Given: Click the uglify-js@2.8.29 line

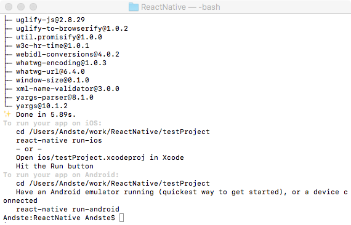Looking at the screenshot, I should pos(50,20).
